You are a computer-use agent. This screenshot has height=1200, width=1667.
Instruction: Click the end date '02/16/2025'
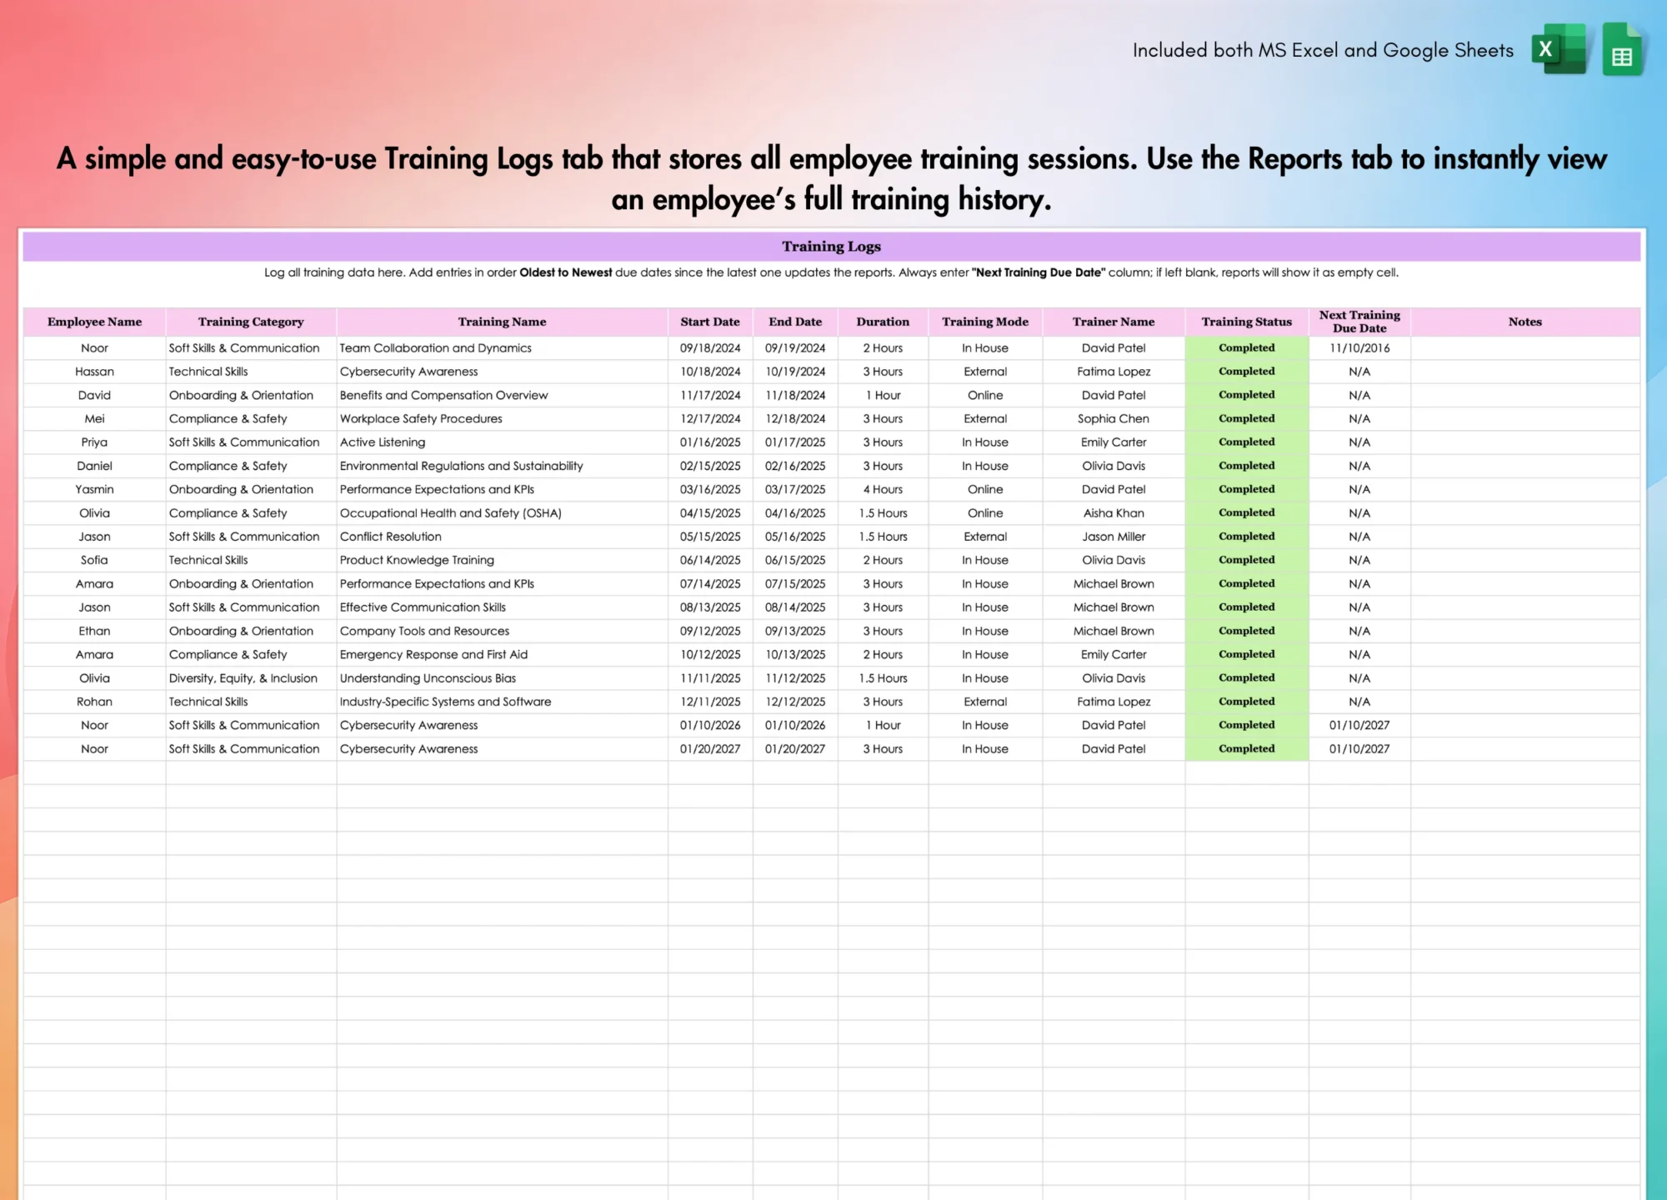[x=795, y=466]
